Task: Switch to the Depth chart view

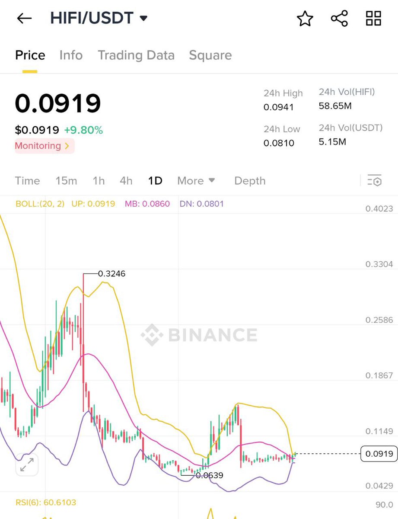Action: [250, 181]
